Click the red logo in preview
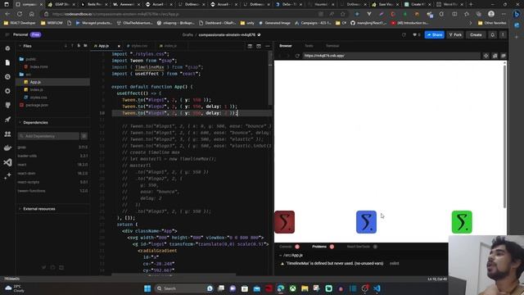This screenshot has width=524, height=295. (285, 222)
